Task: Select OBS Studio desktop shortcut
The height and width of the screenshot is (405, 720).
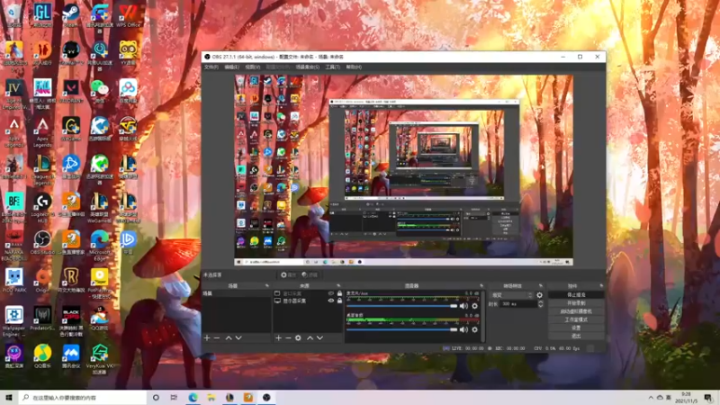Action: click(x=42, y=242)
